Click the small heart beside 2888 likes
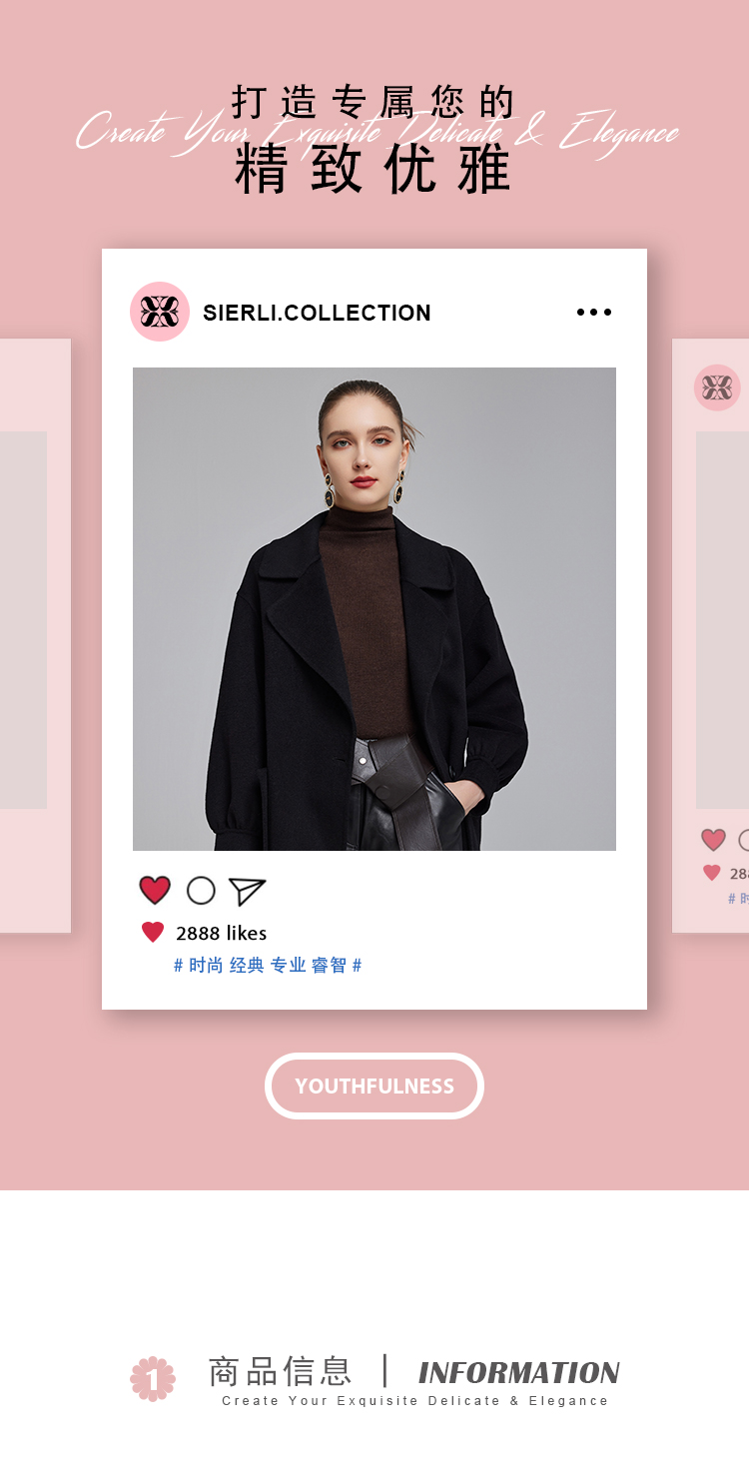This screenshot has height=1459, width=749. [153, 933]
